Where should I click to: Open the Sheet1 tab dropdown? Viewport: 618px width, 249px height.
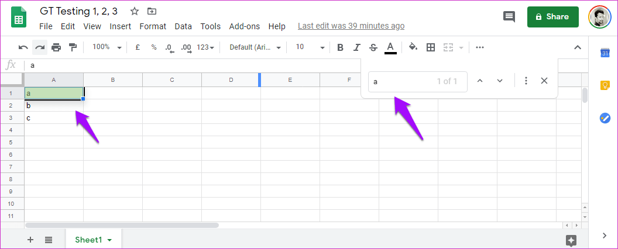109,240
